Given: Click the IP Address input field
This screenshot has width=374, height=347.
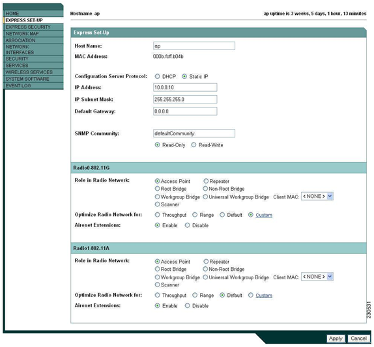Looking at the screenshot, I should (185, 87).
